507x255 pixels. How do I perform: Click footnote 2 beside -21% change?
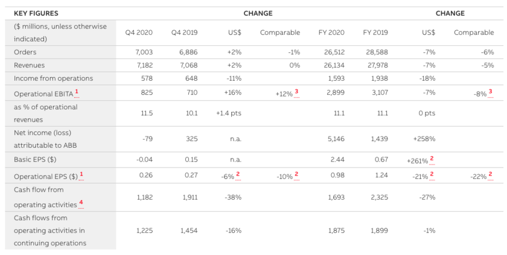point(432,175)
